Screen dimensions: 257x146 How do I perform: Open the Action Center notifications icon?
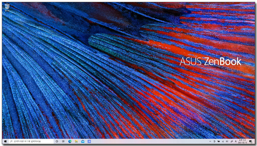250,141
